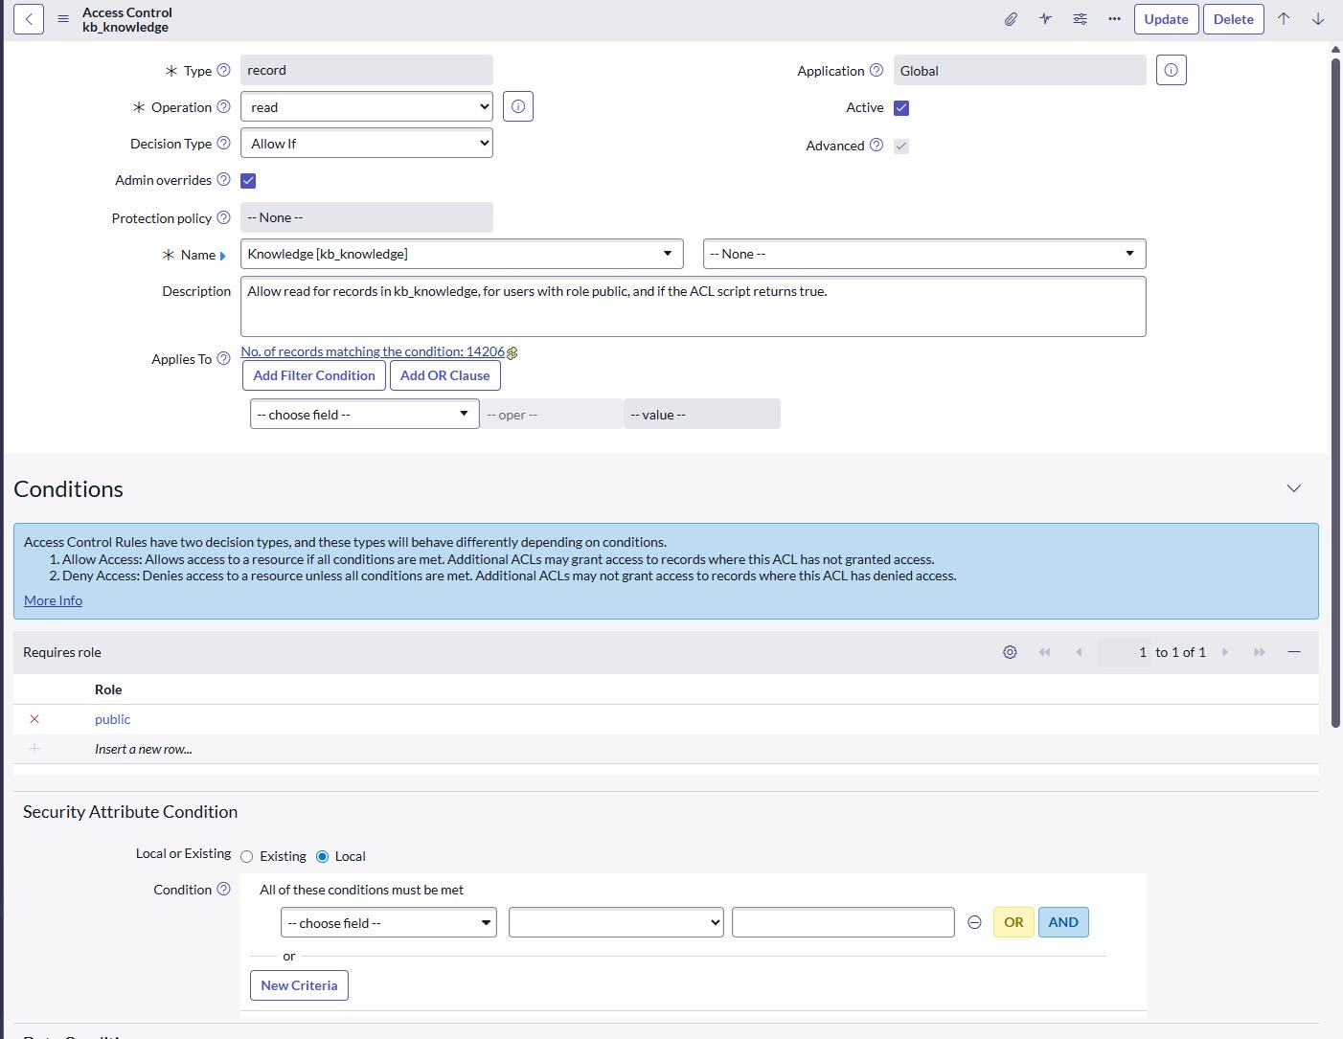
Task: Click the remove condition minus icon
Action: pyautogui.click(x=974, y=923)
